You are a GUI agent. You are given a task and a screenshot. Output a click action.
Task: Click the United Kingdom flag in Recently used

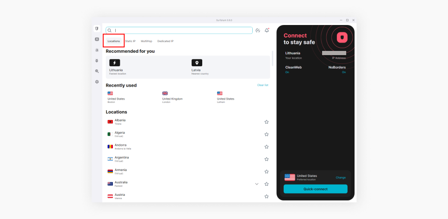[165, 93]
